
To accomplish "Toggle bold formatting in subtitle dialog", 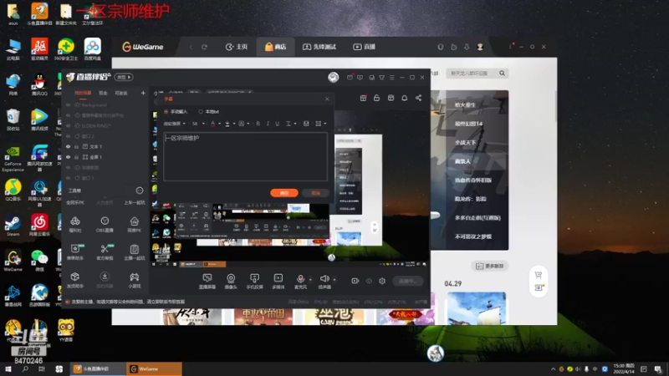I will (258, 124).
